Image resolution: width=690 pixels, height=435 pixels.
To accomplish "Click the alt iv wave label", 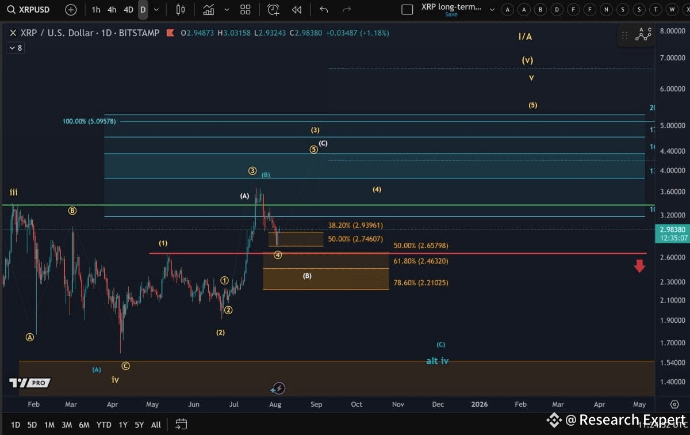I will (x=438, y=361).
